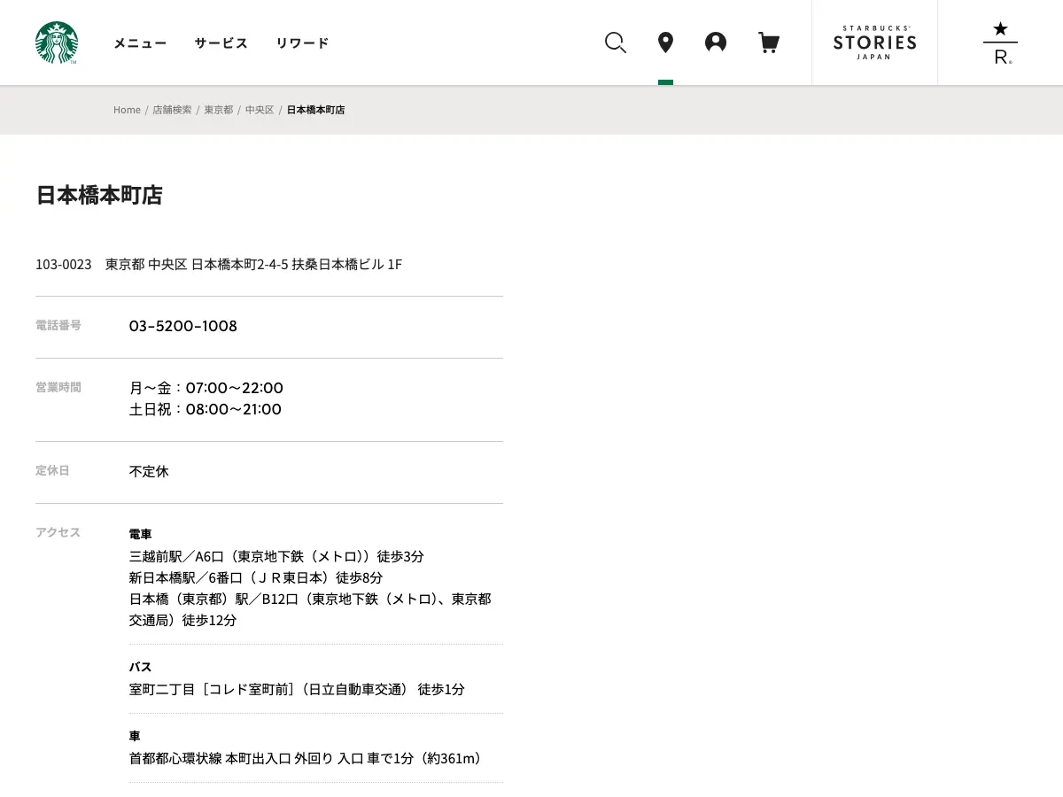This screenshot has width=1063, height=797.
Task: Go to Home breadcrumb
Action: click(127, 110)
